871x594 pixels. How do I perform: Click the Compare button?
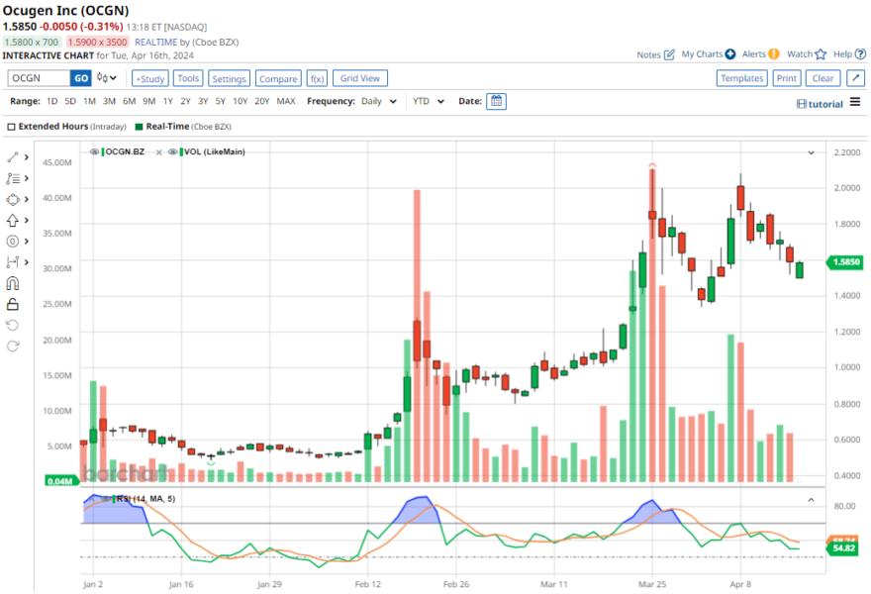click(278, 78)
